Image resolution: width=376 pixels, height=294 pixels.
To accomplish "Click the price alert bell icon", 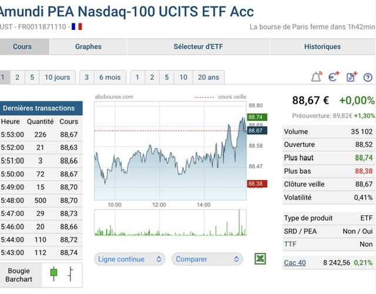I will (x=317, y=77).
